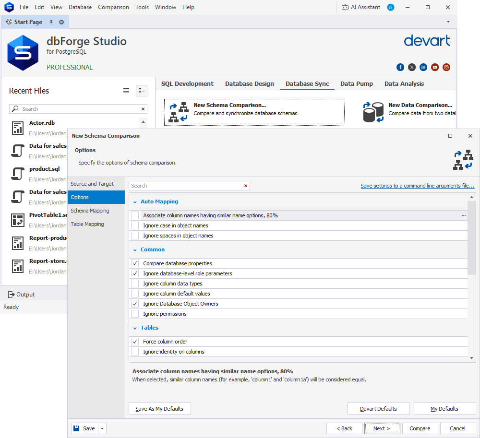480x438 pixels.
Task: Click My Defaults button
Action: (444, 409)
